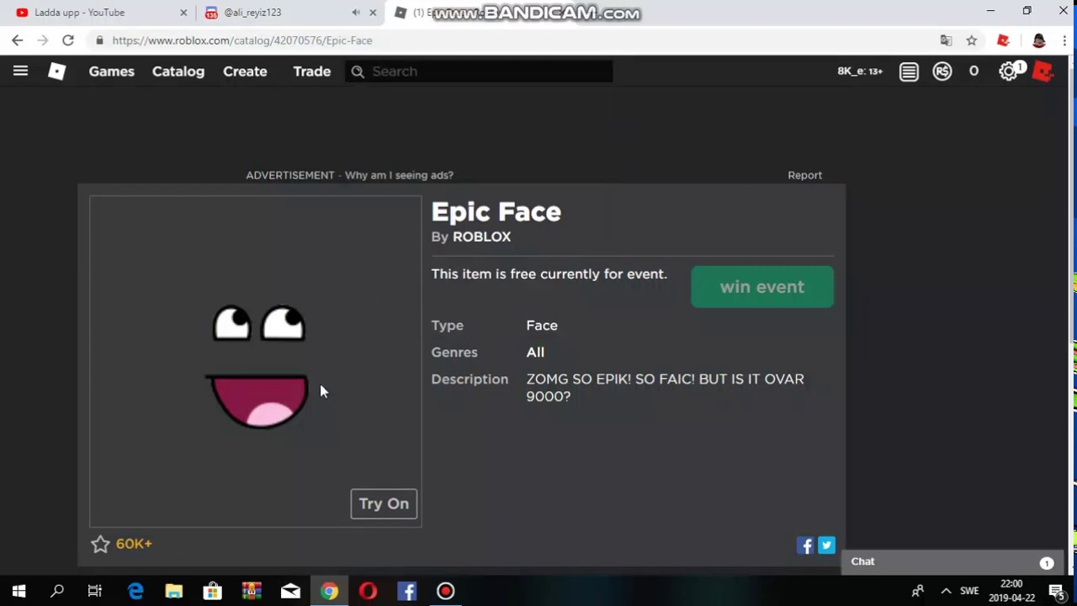
Task: Click the 60K+ favorites count
Action: click(134, 545)
